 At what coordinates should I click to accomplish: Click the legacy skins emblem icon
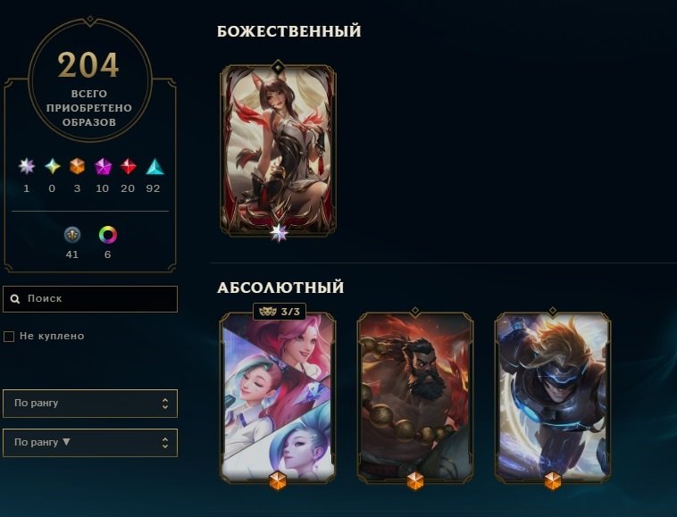pos(72,235)
